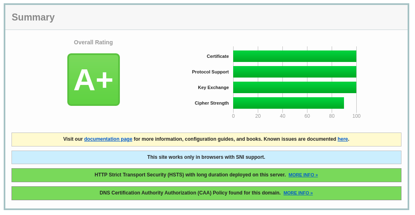Click the Protocol Support score bar
Image resolution: width=415 pixels, height=215 pixels.
tap(295, 72)
